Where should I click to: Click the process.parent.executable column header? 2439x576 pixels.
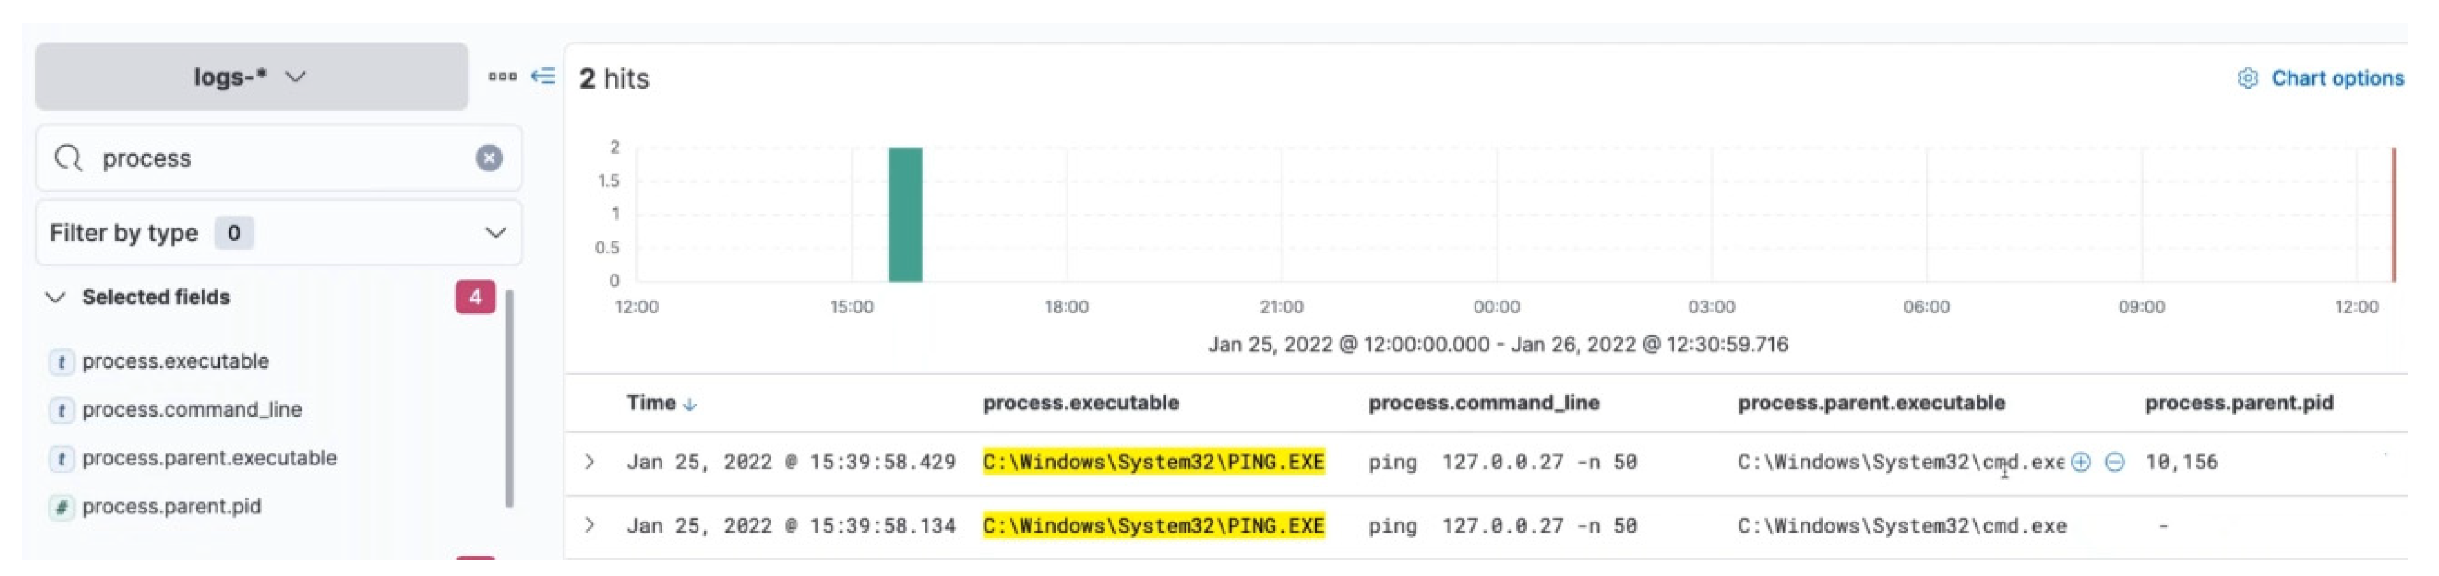pyautogui.click(x=1871, y=403)
